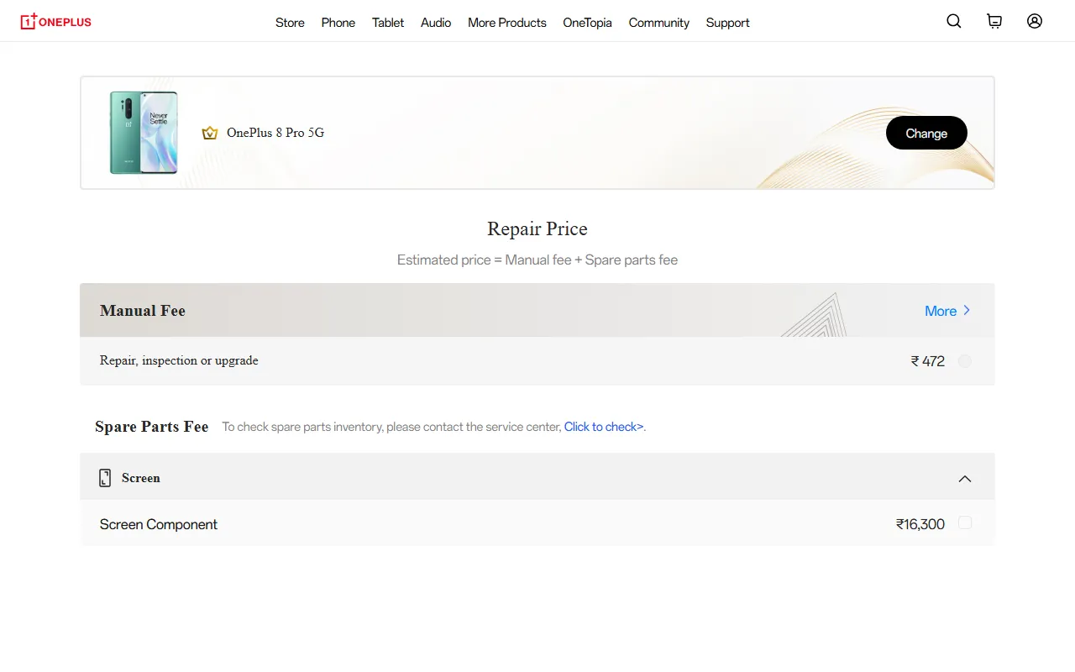This screenshot has height=672, width=1075.
Task: Open the More Products menu
Action: (507, 23)
